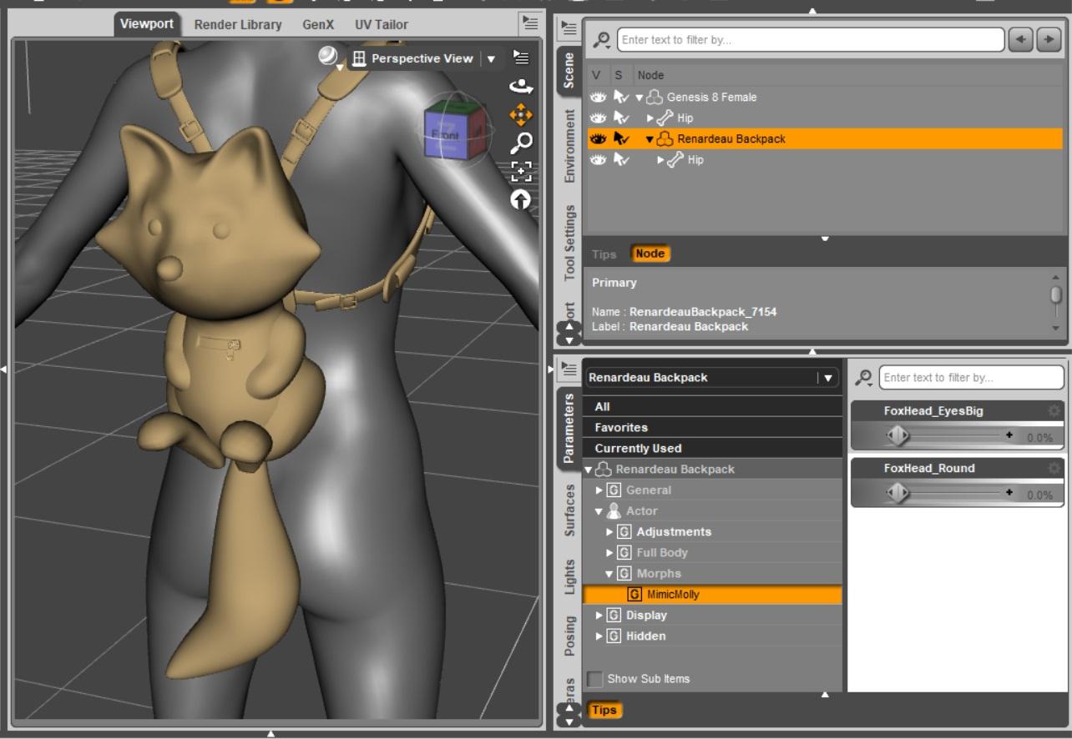Click the Node info scrollbar handle
Screen dimensions: 1072x739
pos(1056,294)
